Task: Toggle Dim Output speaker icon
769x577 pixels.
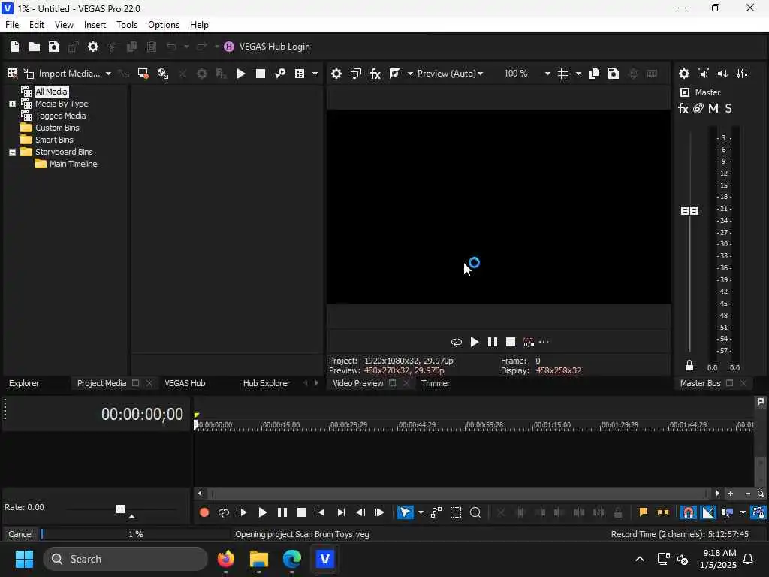Action: click(x=723, y=74)
